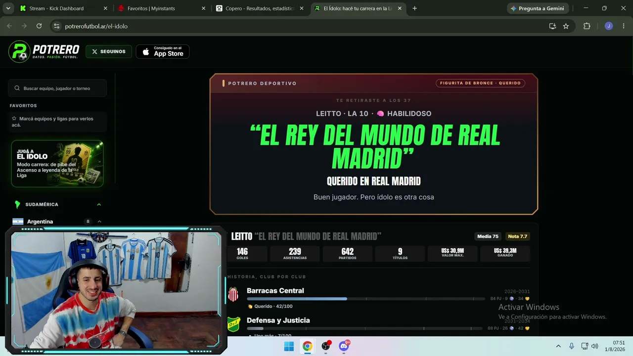Collapse the Sudamérica section chevron
This screenshot has width=633, height=356.
(99, 204)
